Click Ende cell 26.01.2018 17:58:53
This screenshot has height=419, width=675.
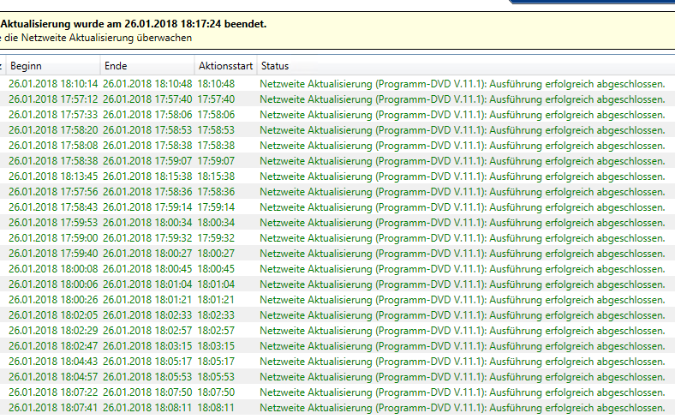pos(147,130)
